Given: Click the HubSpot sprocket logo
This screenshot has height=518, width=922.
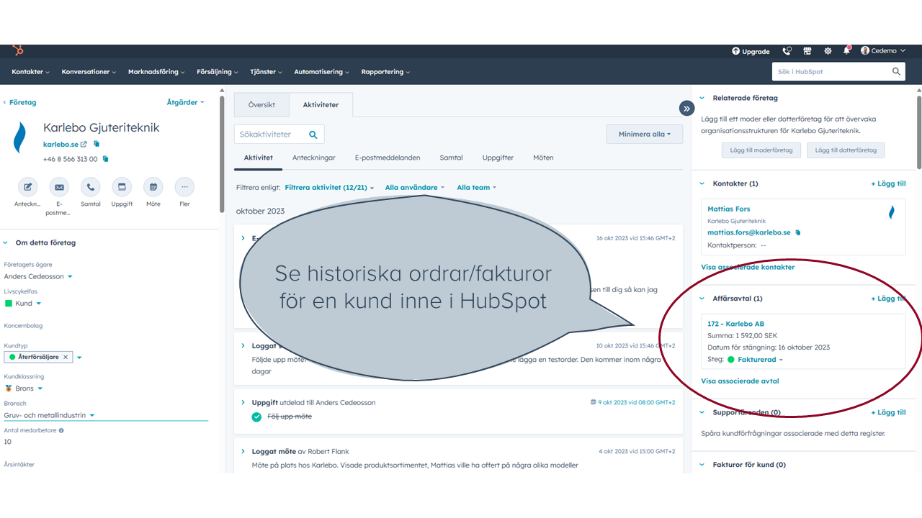Looking at the screenshot, I should point(18,50).
